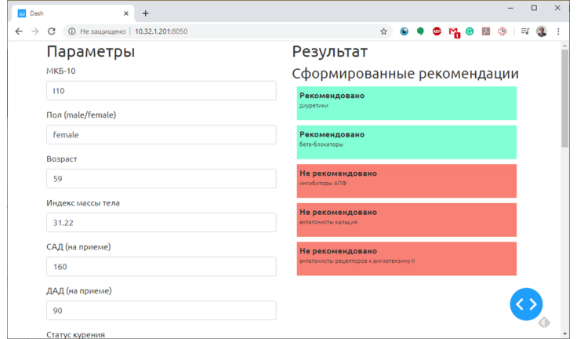Click the МКБ-10 input field
577x339 pixels.
pos(161,91)
